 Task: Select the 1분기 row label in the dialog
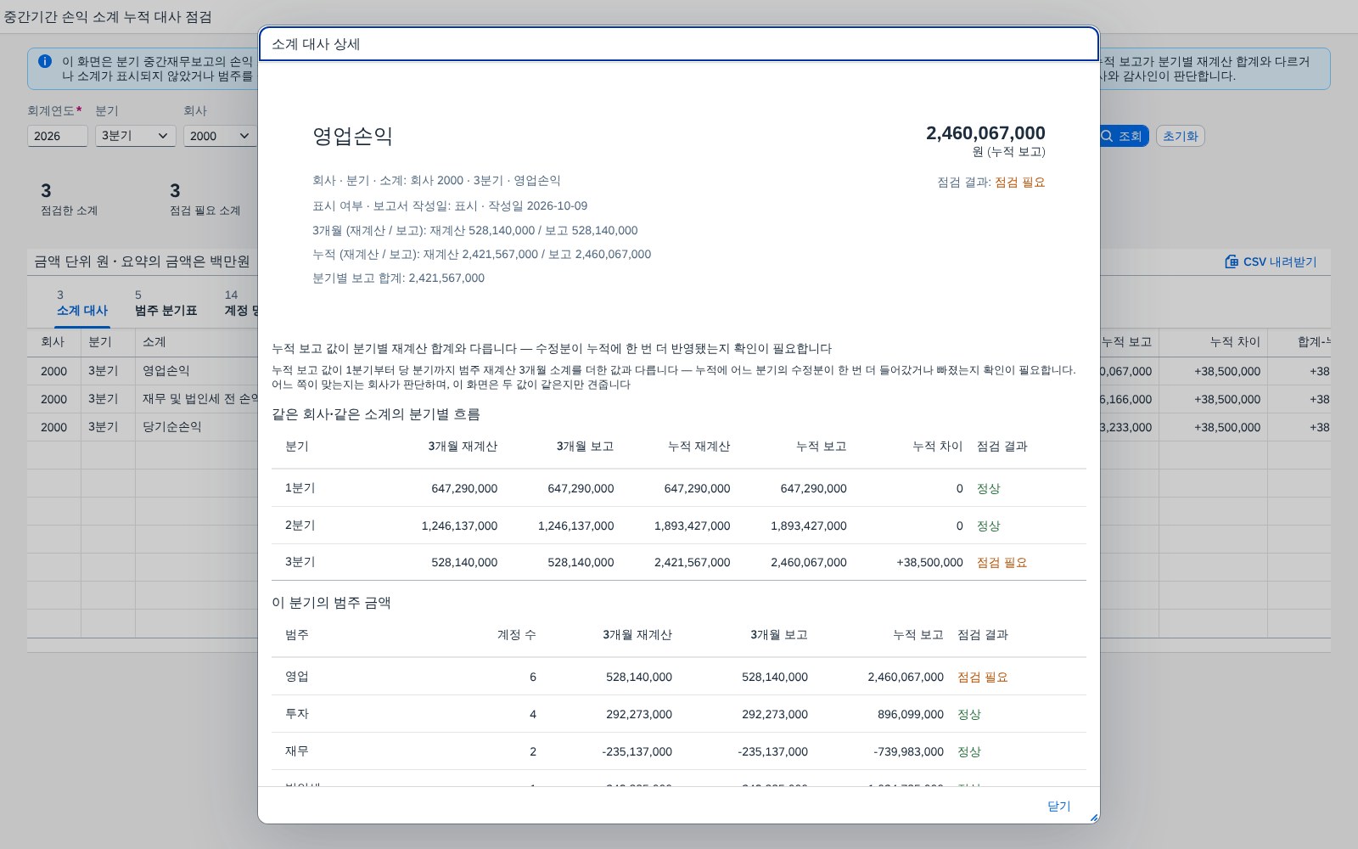point(300,488)
